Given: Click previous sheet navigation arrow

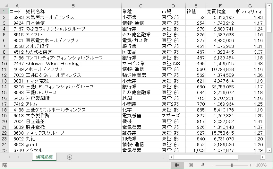Looking at the screenshot, I should click(x=9, y=157).
